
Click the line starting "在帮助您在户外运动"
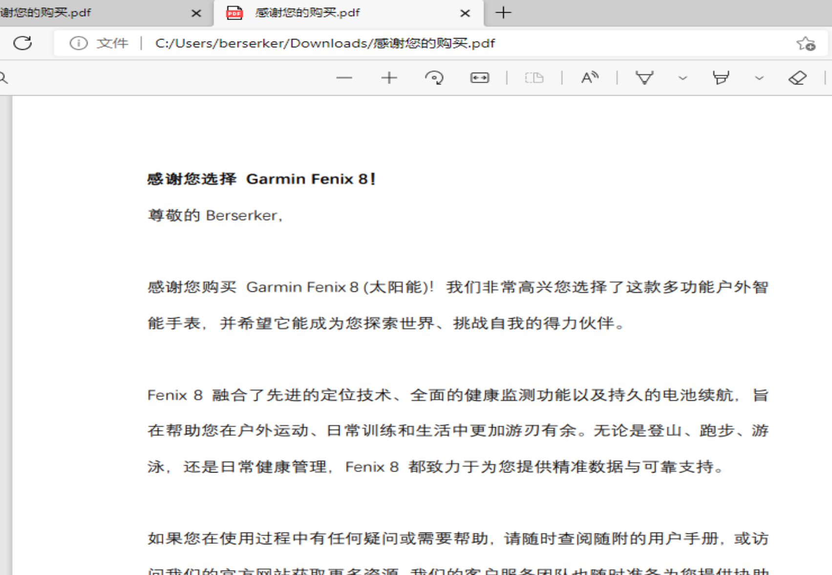(x=458, y=431)
